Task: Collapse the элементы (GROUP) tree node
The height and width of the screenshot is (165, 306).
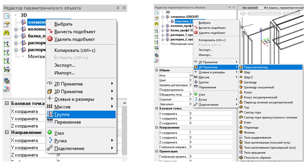Action: pos(163,17)
